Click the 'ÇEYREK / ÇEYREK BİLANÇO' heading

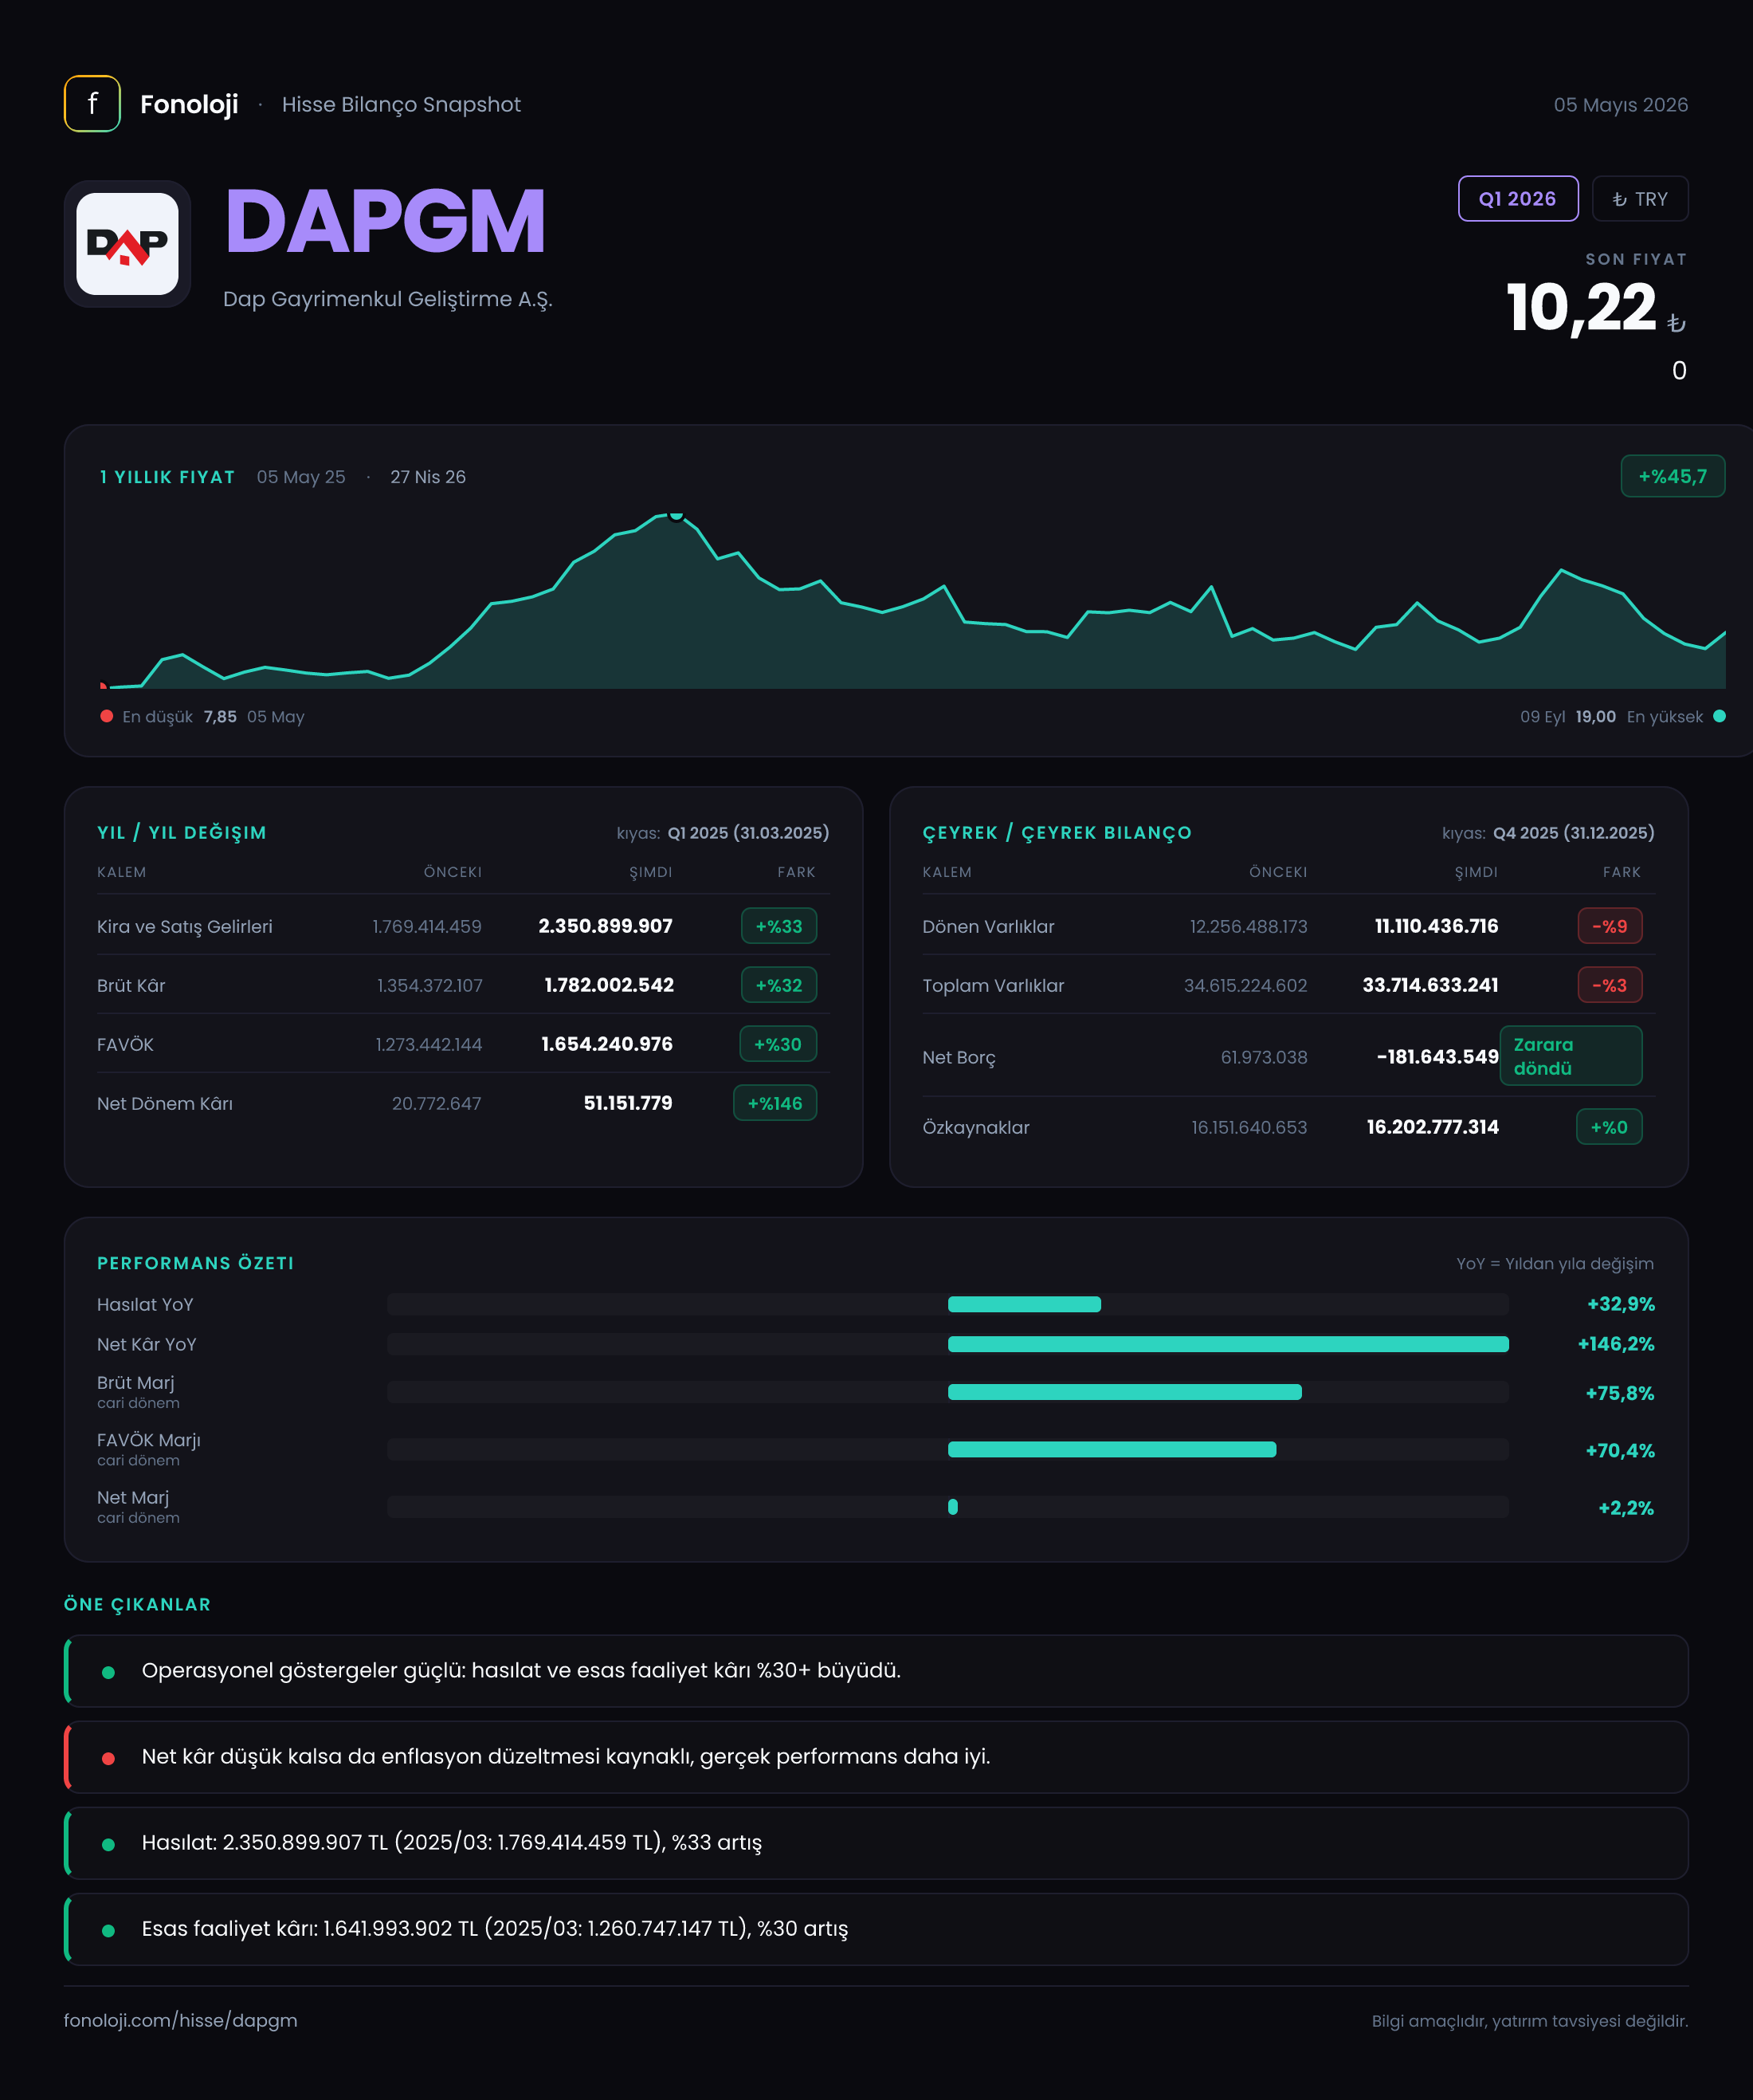(1057, 833)
